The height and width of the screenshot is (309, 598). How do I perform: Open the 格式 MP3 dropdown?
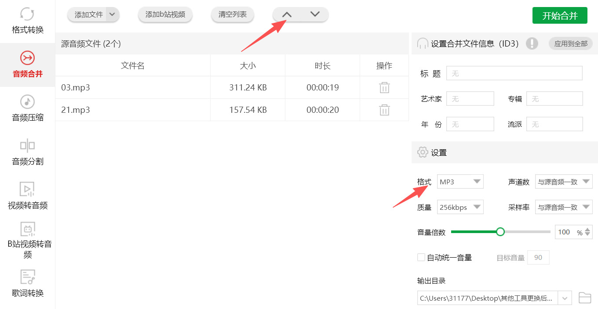460,182
